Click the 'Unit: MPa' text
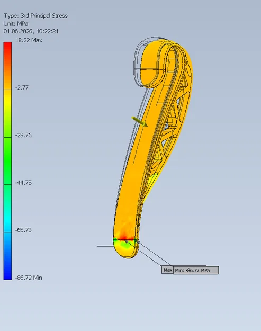Viewport: 261px width, 331px height. (x=16, y=23)
